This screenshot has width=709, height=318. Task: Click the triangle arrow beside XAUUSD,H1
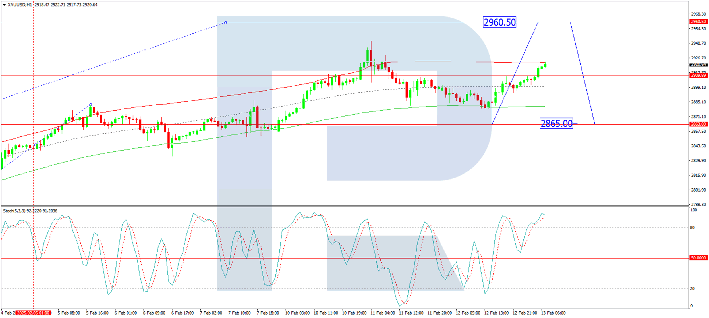click(4, 5)
